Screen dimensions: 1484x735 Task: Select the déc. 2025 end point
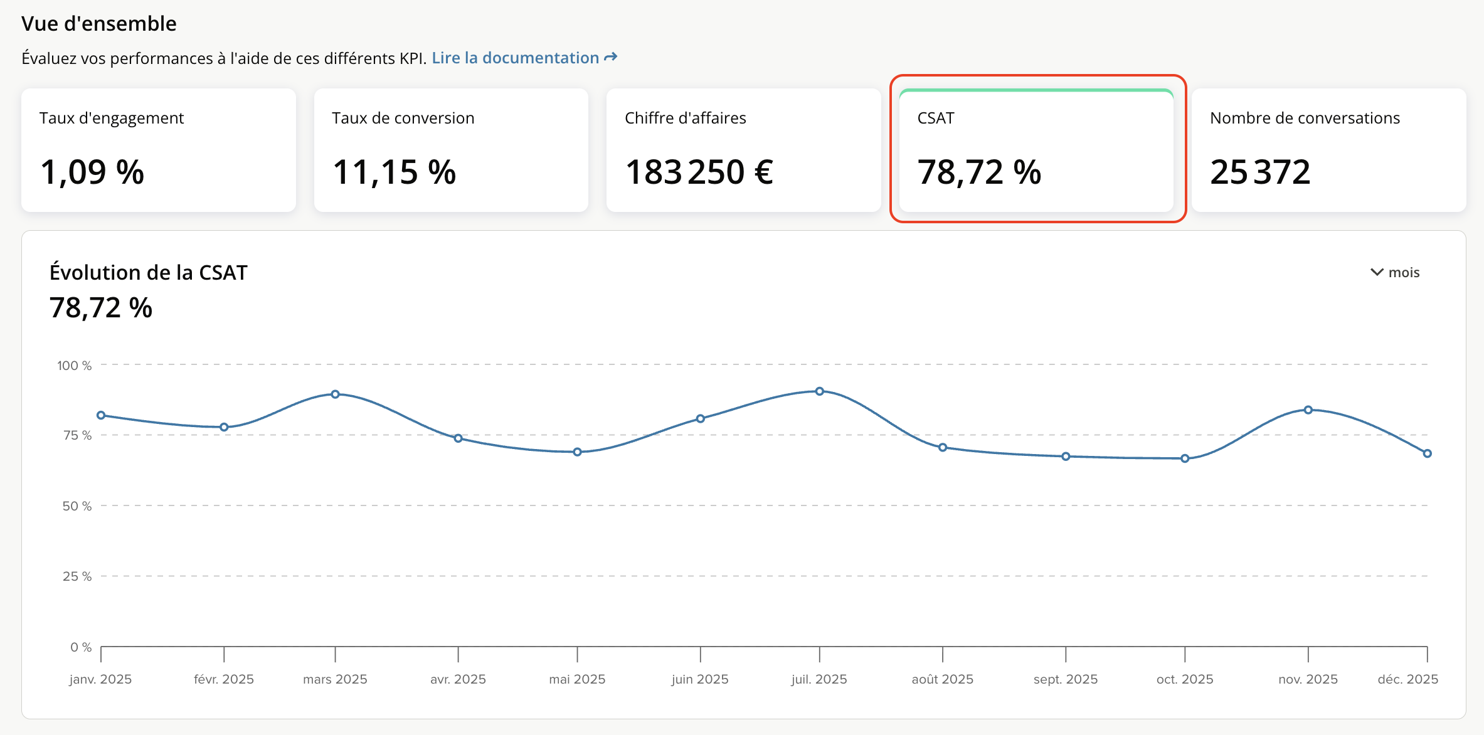1427,453
